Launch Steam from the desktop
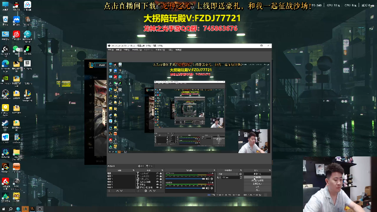The width and height of the screenshot is (377, 212). click(x=5, y=124)
